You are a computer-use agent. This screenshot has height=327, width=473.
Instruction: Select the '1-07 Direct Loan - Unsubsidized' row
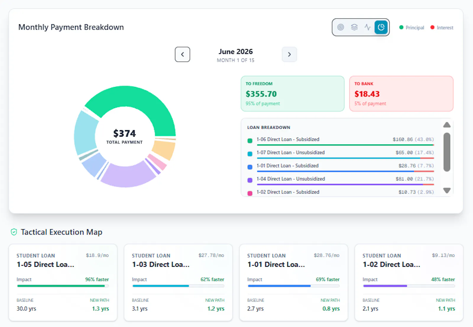pyautogui.click(x=341, y=154)
